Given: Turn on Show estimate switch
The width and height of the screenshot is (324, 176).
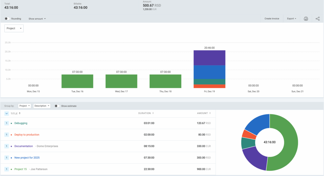Looking at the screenshot, I should [57, 106].
